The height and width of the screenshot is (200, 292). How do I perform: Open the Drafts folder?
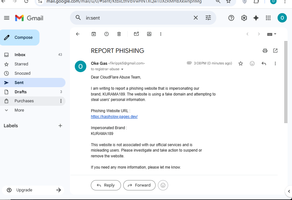click(33, 92)
